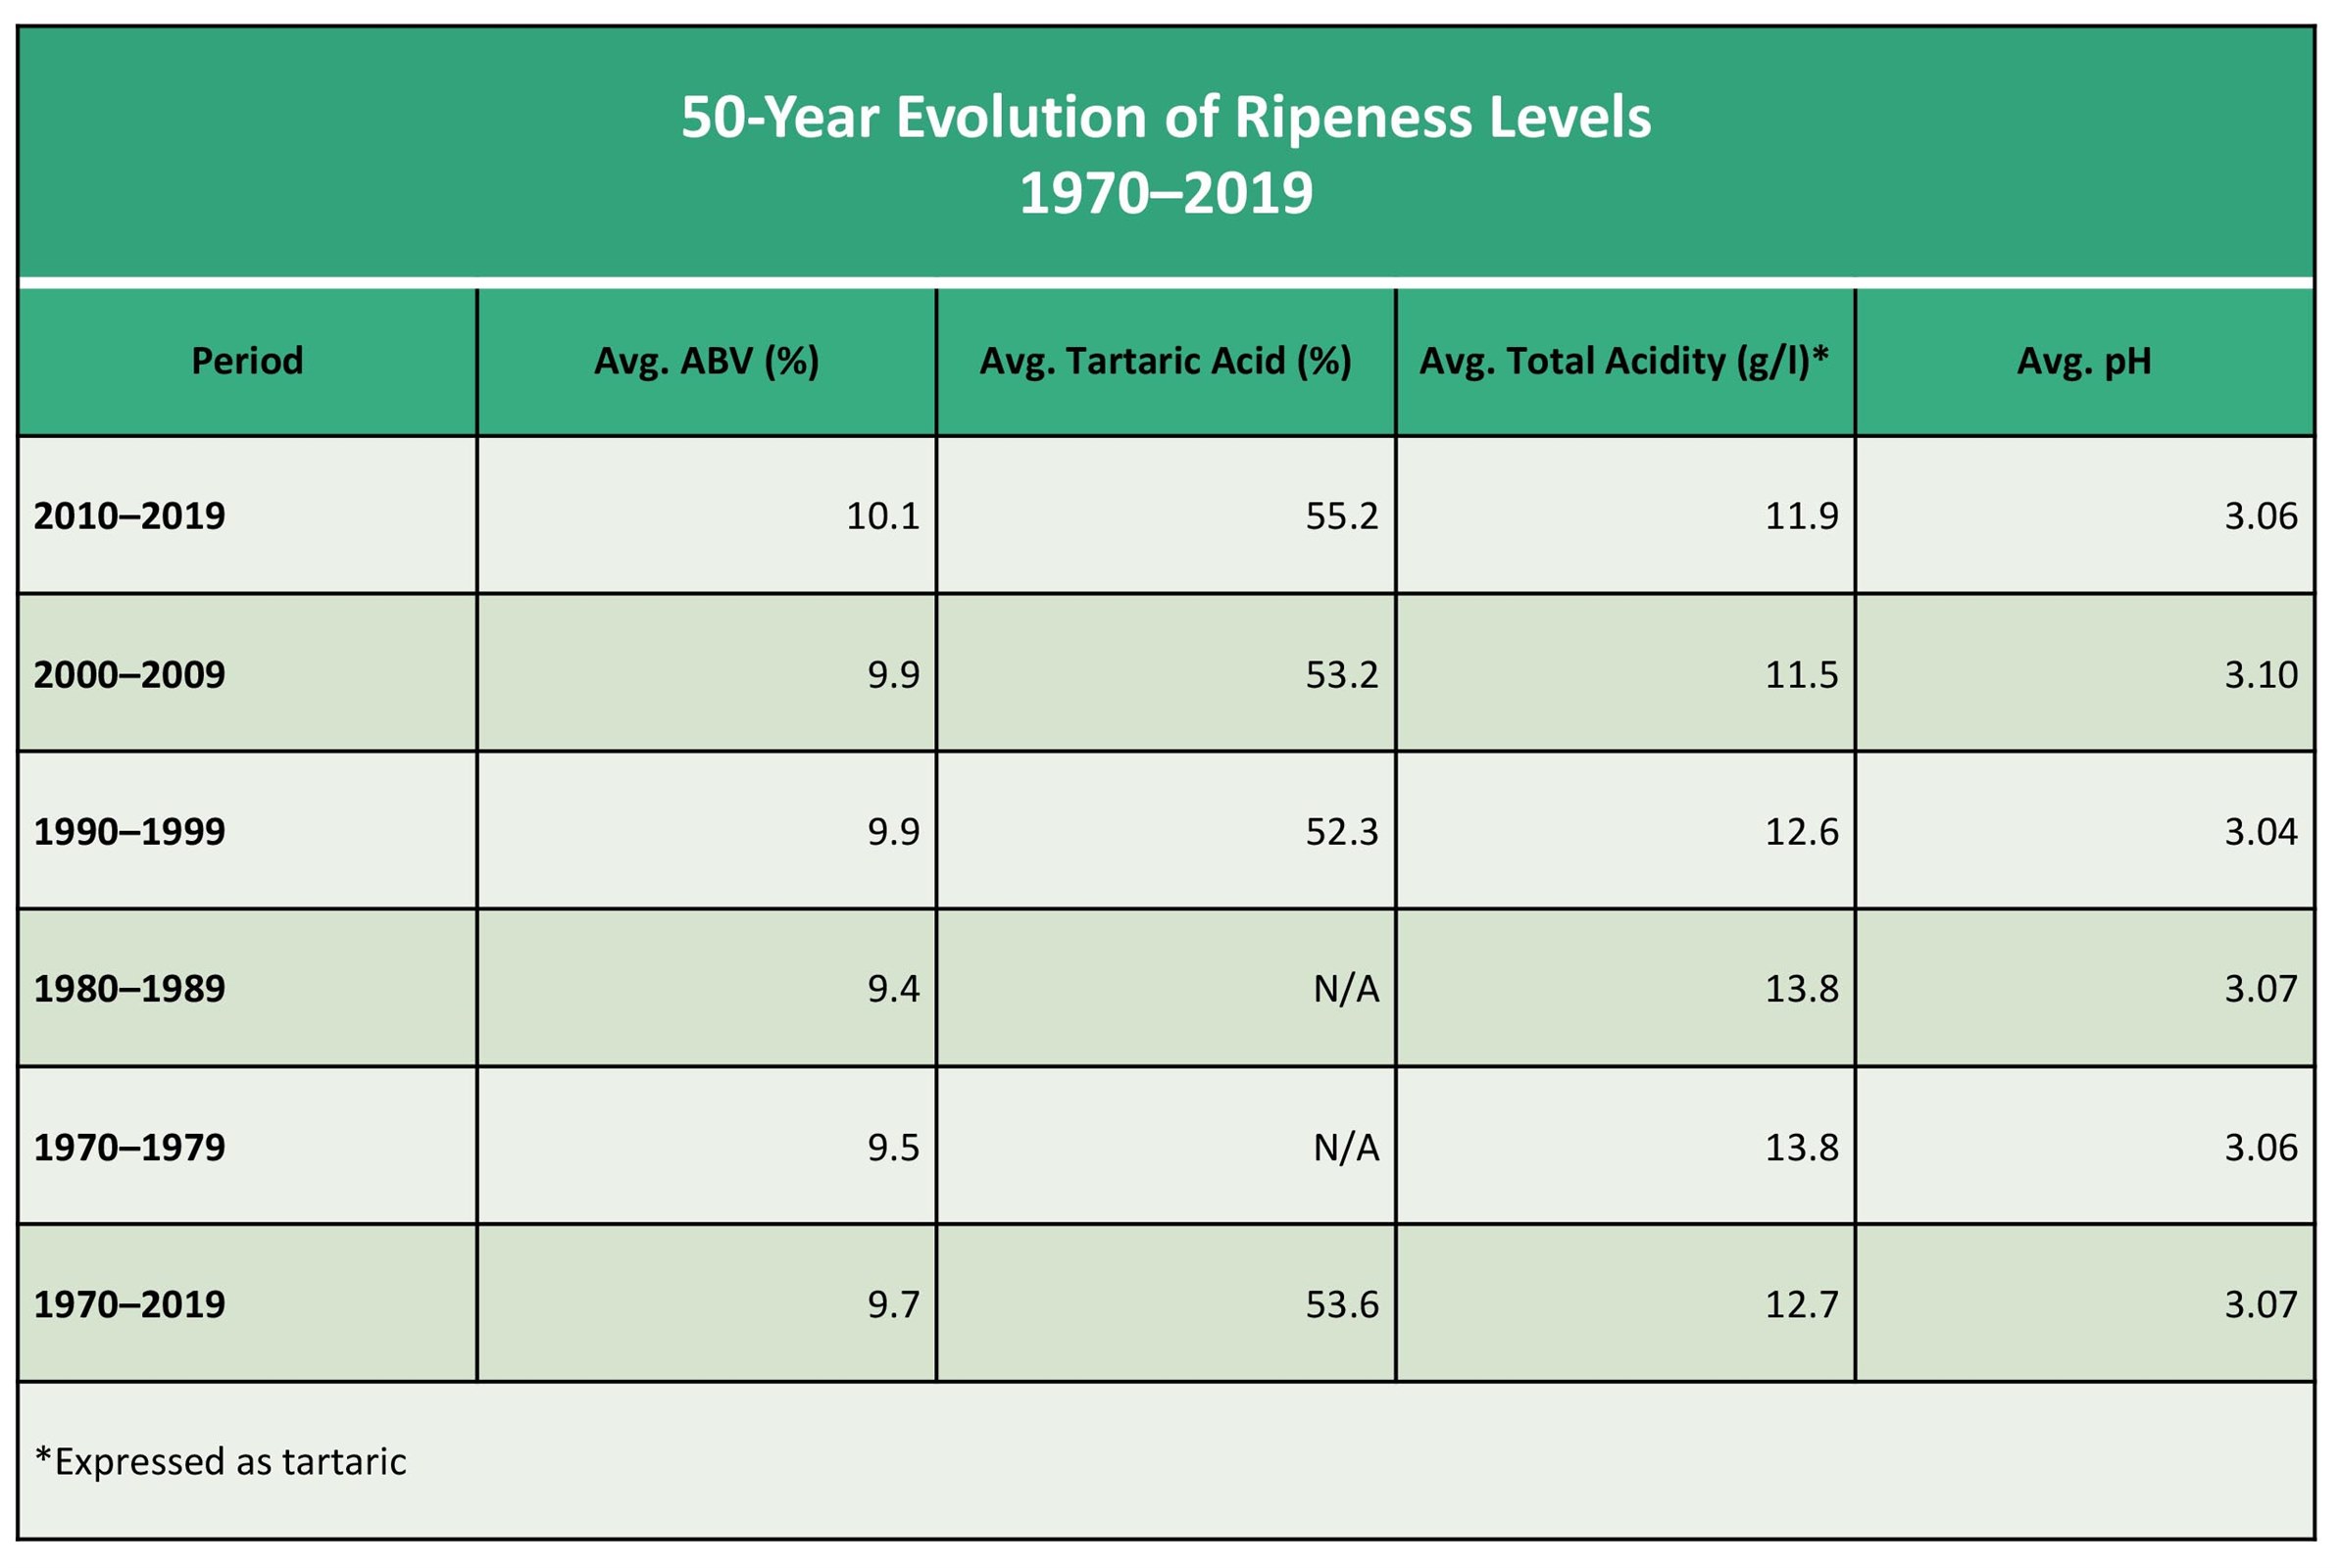Image resolution: width=2341 pixels, height=1568 pixels.
Task: Select the 'Period' column header
Action: [246, 361]
